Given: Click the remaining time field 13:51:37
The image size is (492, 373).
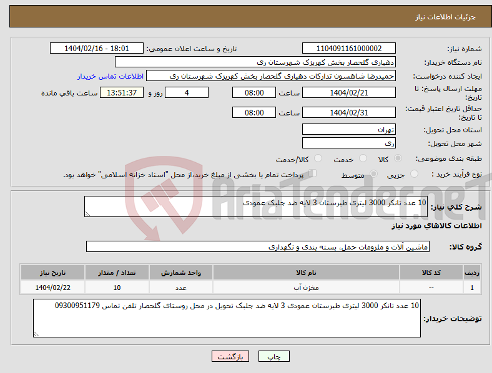Looking at the screenshot, I should click(x=122, y=92).
